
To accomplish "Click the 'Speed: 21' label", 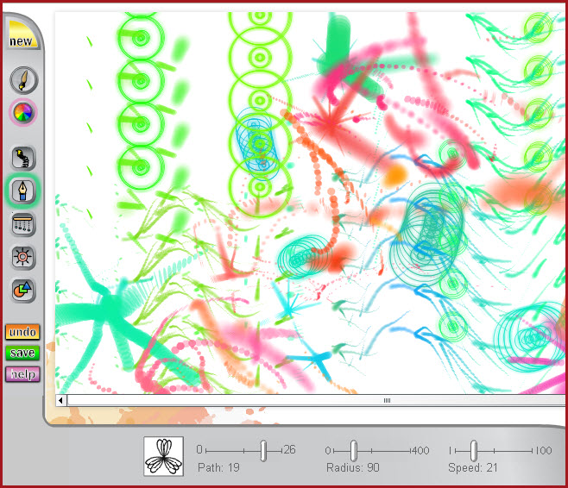I will (x=473, y=468).
